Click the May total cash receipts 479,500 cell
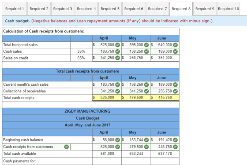 136,98
